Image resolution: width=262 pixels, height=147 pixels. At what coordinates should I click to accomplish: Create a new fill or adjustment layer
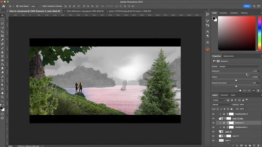(246, 145)
